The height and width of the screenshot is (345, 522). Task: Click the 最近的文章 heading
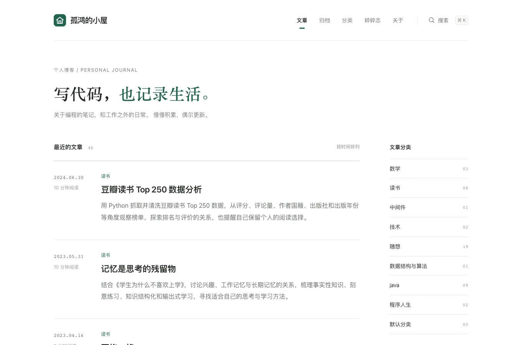(68, 147)
